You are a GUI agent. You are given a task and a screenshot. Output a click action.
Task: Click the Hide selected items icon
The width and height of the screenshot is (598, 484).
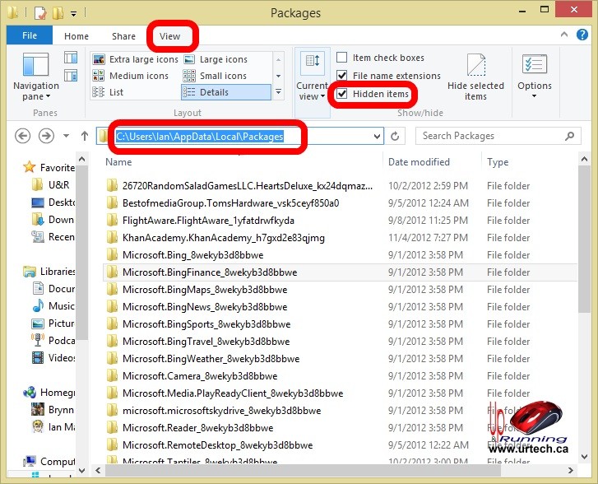point(475,77)
